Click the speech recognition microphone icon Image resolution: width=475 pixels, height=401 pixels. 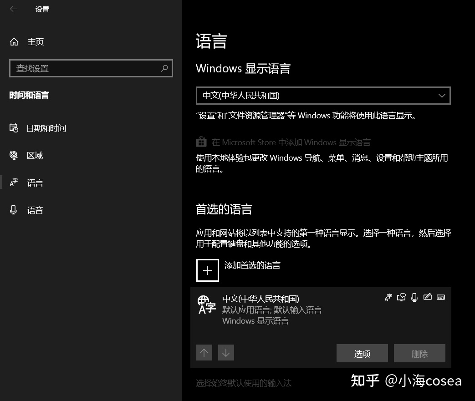(x=414, y=297)
